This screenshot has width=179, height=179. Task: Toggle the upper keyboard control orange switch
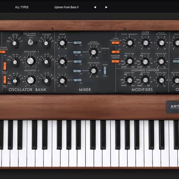pyautogui.click(x=115, y=52)
